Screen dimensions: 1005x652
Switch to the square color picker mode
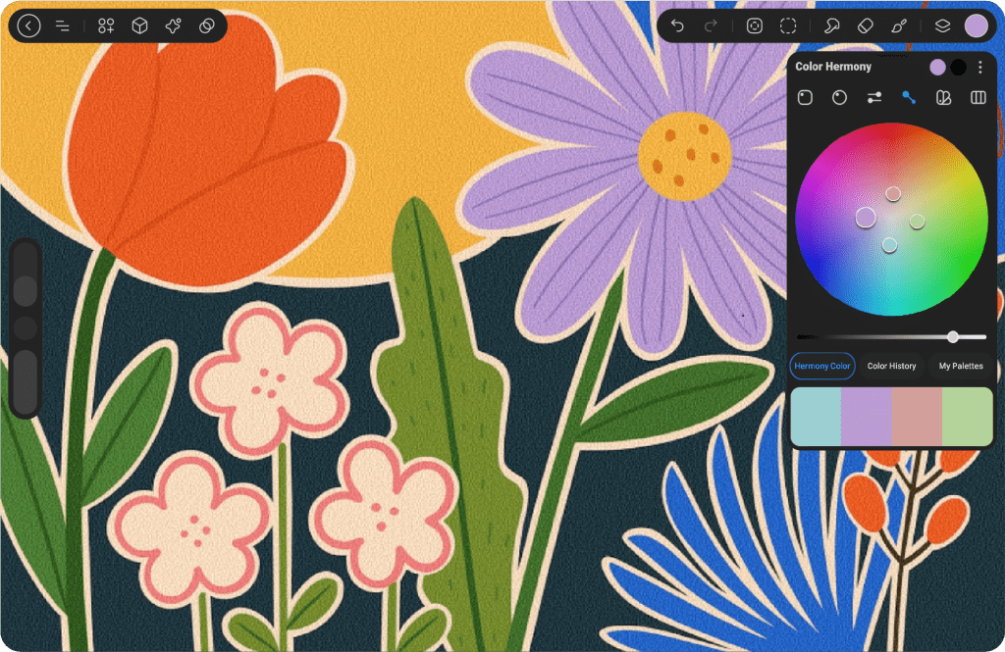805,97
